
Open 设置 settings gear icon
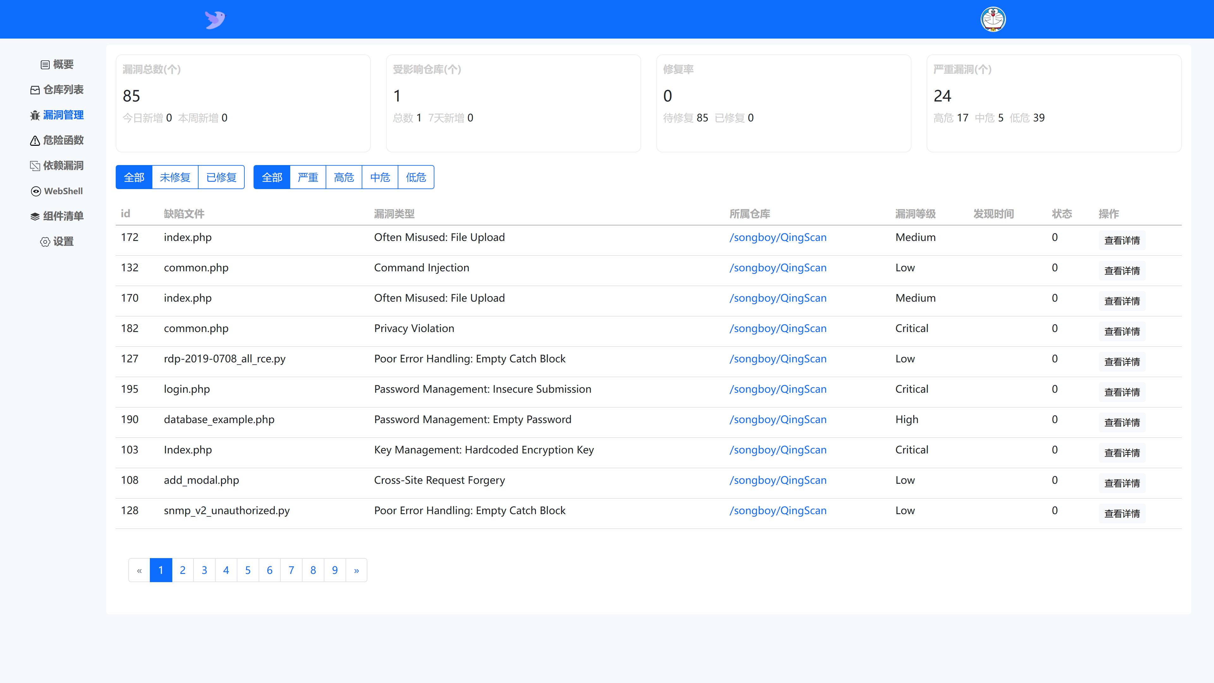coord(45,242)
